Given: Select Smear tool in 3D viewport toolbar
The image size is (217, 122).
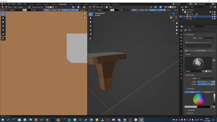Looking at the screenshot, I should [x=91, y=22].
